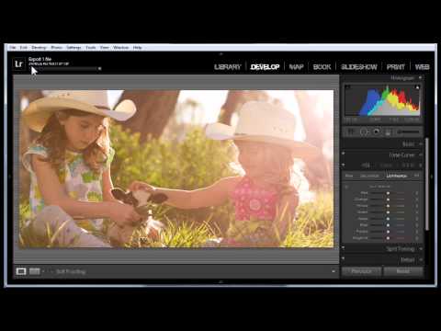Open the toolbar content dropdown arrow
Image resolution: width=441 pixels, height=331 pixels.
[x=334, y=271]
